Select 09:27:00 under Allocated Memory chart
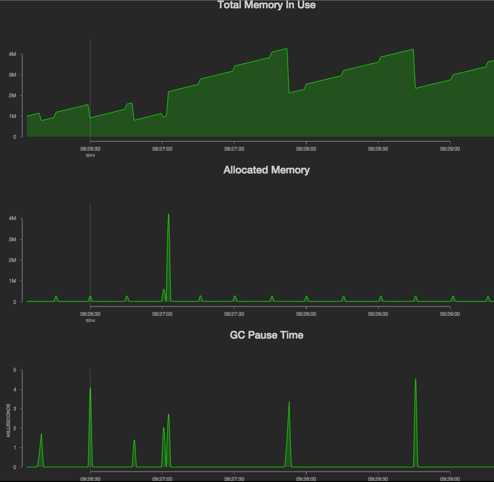The height and width of the screenshot is (482, 494). (x=162, y=314)
